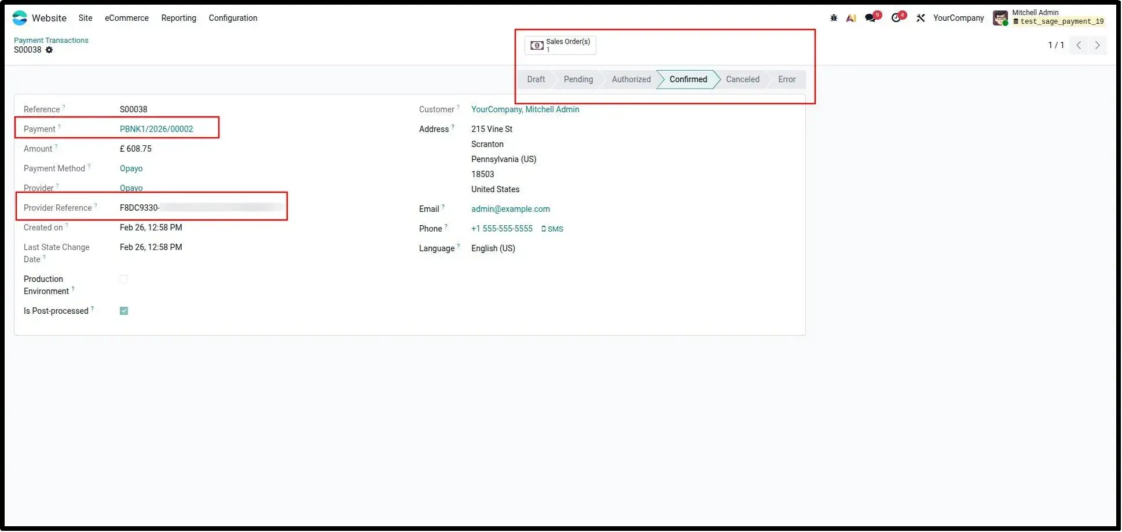Go back to Payment Transactions breadcrumb
The width and height of the screenshot is (1122, 532).
(x=51, y=40)
